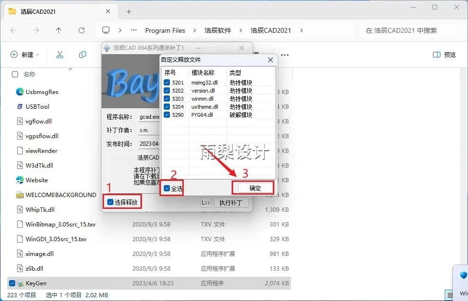Expand chevron after Program Files
Viewport: 468px width, 301px height.
click(195, 30)
